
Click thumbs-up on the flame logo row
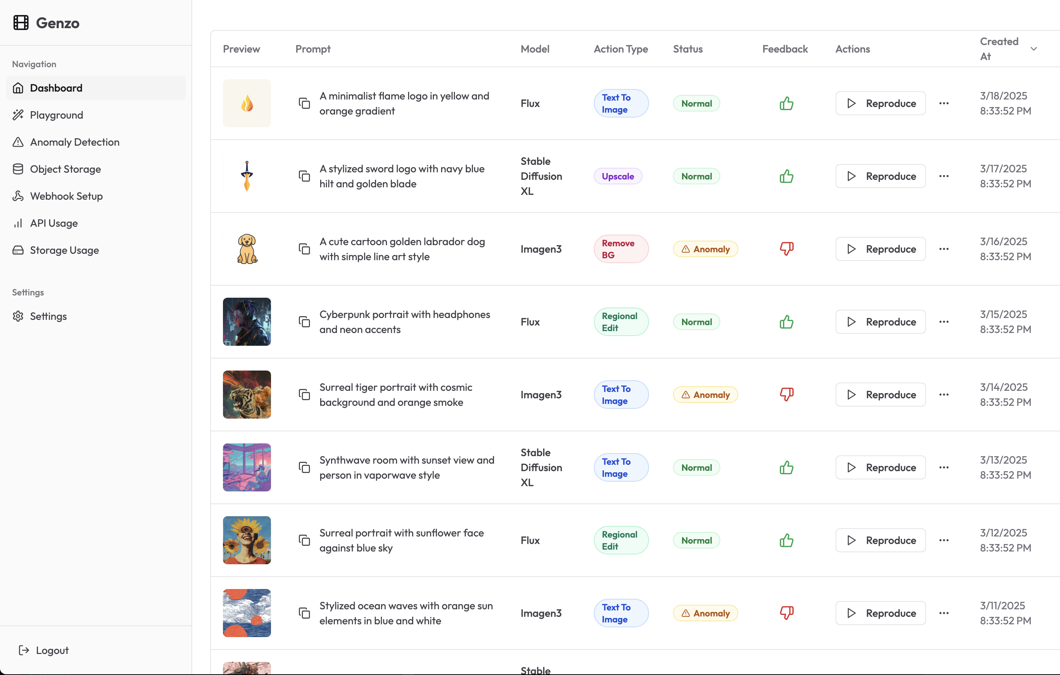click(x=786, y=104)
